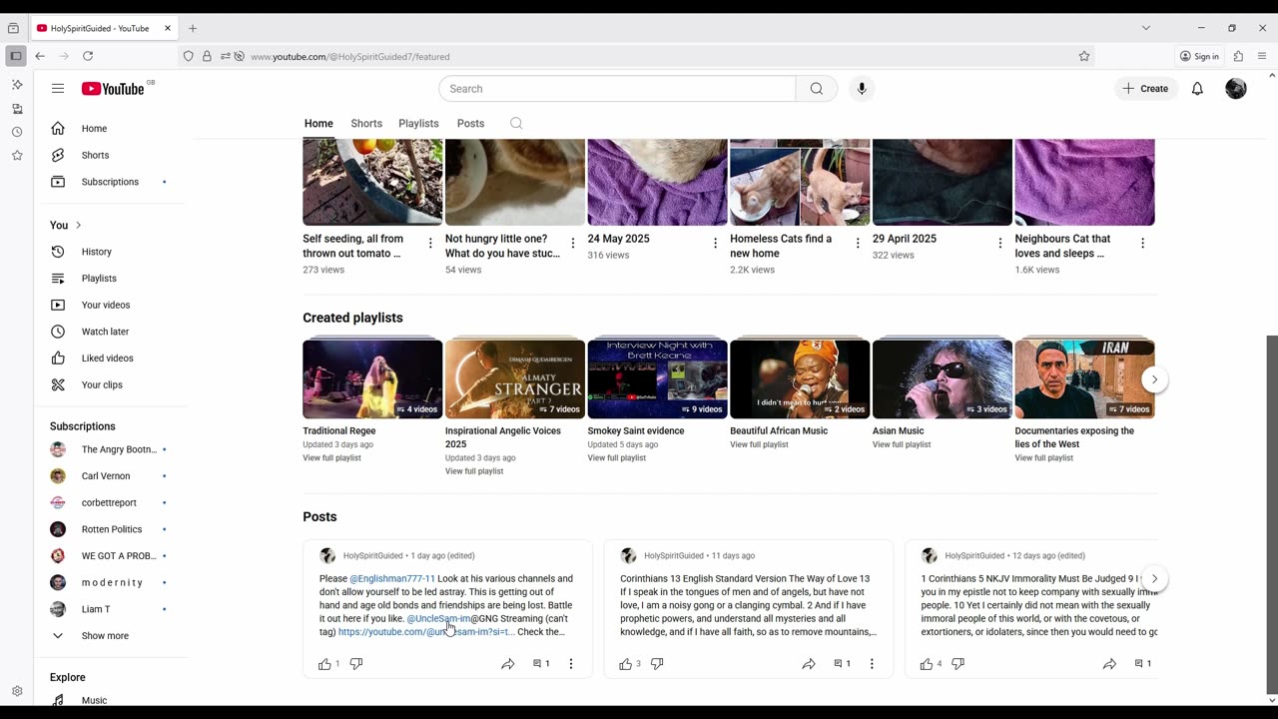This screenshot has height=719, width=1278.
Task: Open options for '24 May 2025' video
Action: [x=715, y=244]
